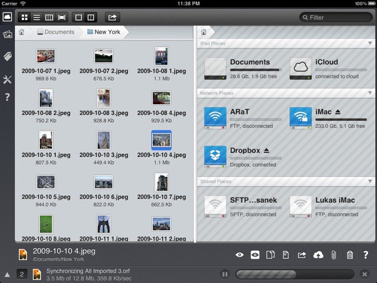The height and width of the screenshot is (283, 377).
Task: Switch to list view
Action: coord(37,17)
